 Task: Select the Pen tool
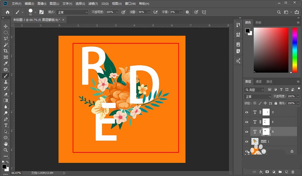pos(5,119)
